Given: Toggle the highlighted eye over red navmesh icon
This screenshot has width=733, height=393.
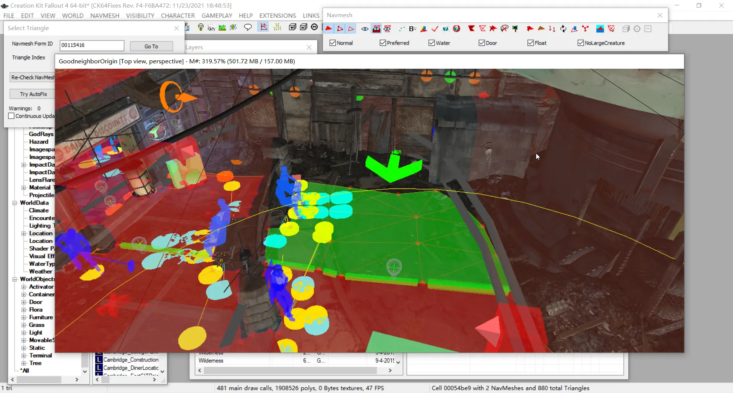Looking at the screenshot, I should coord(376,29).
